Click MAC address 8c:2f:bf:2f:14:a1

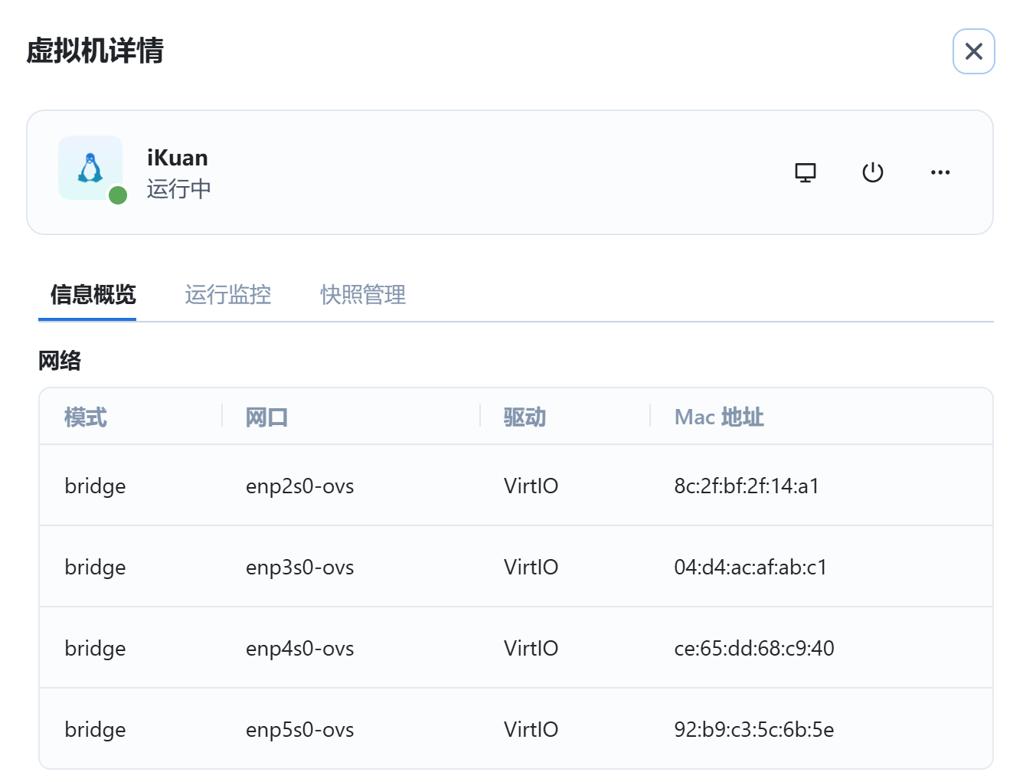point(747,486)
